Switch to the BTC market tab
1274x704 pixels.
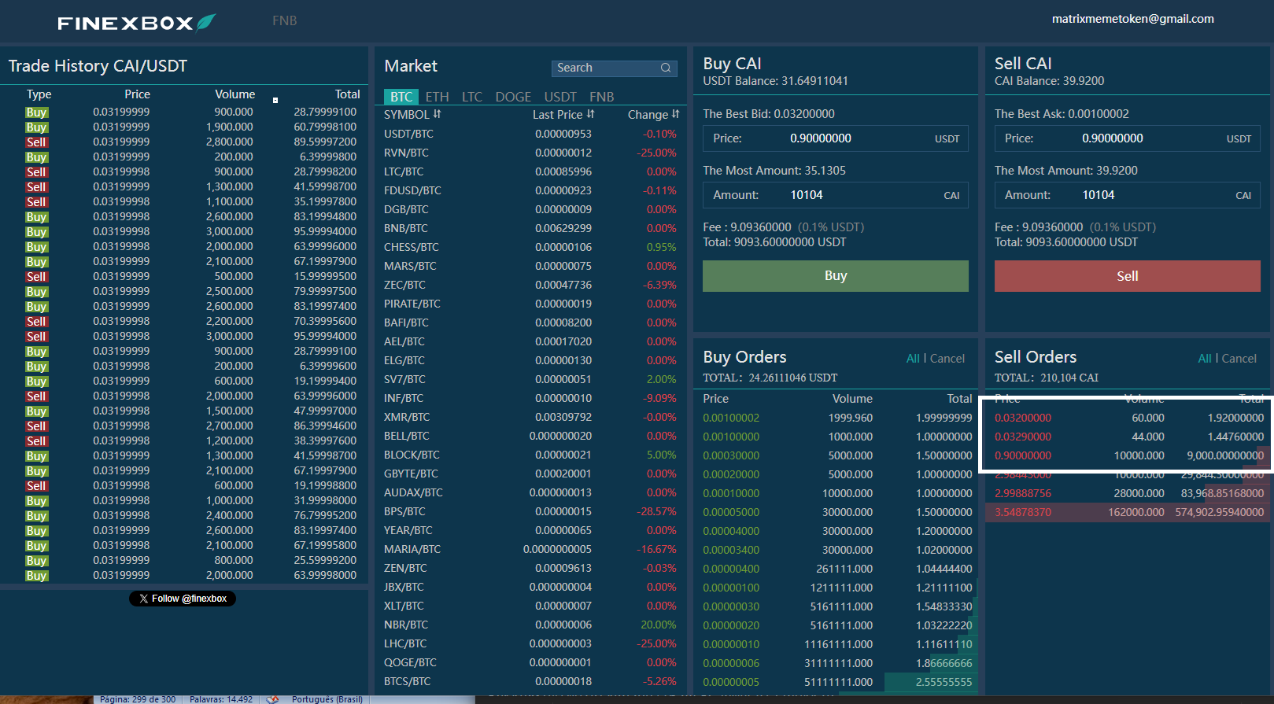(x=401, y=97)
